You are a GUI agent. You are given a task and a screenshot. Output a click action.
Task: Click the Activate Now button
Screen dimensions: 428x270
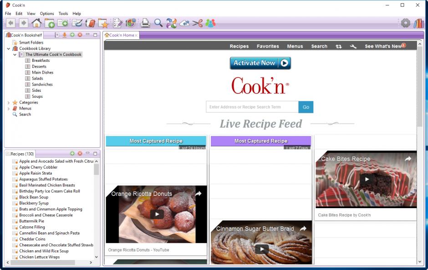point(260,63)
